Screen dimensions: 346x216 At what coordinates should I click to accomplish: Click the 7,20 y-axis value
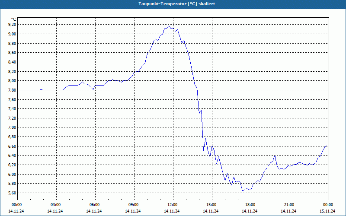pos(12,118)
